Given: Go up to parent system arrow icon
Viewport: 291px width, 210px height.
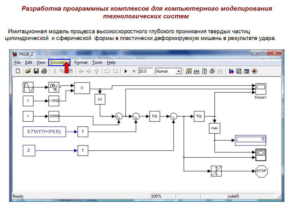Looking at the screenshot, I should [x=96, y=71].
